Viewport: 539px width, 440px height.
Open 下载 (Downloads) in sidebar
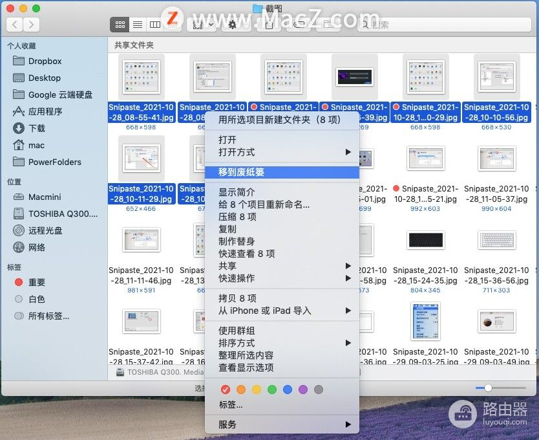37,128
